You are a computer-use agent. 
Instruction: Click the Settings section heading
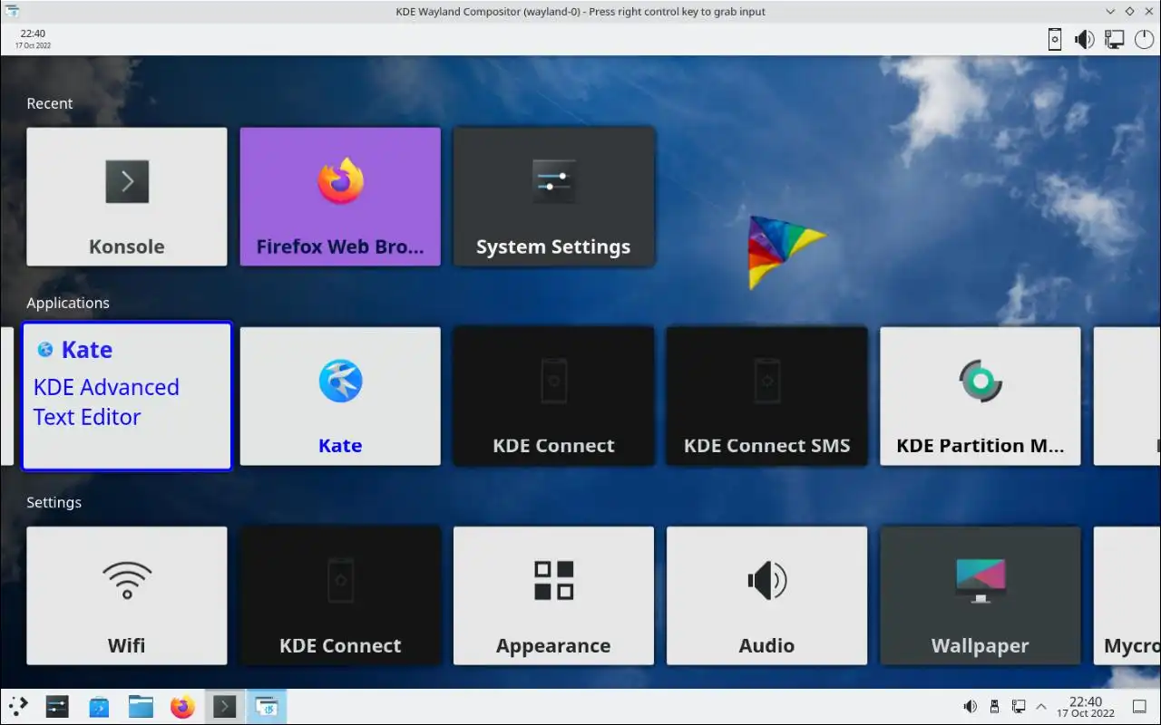coord(54,502)
